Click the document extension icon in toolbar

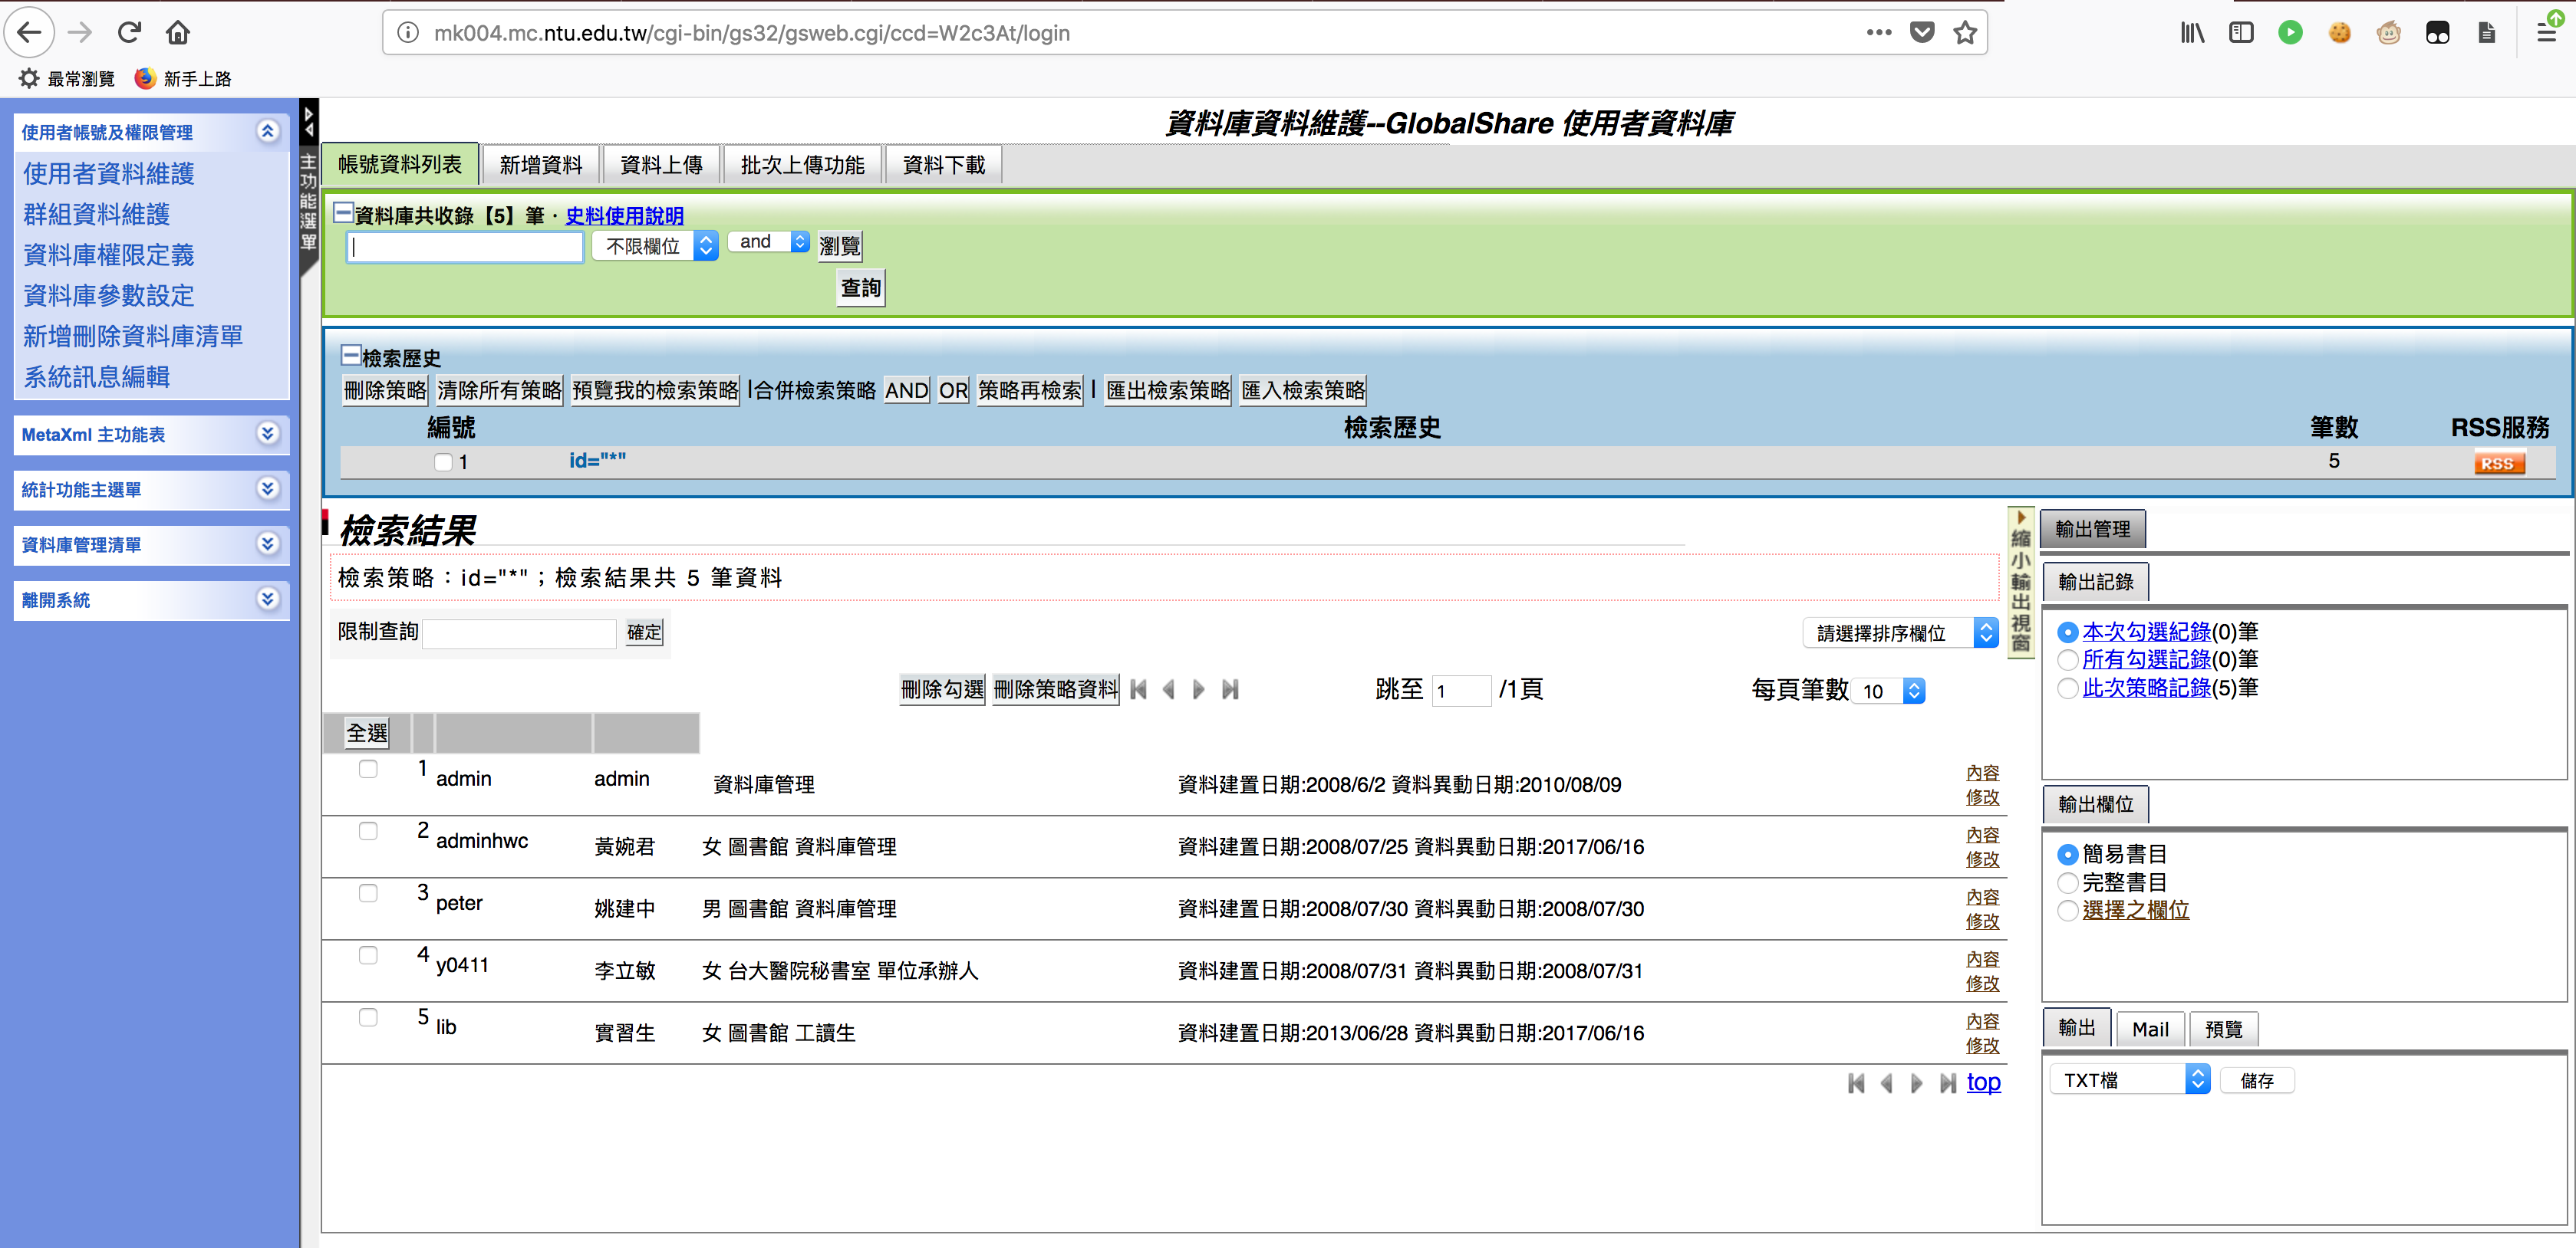tap(2486, 32)
